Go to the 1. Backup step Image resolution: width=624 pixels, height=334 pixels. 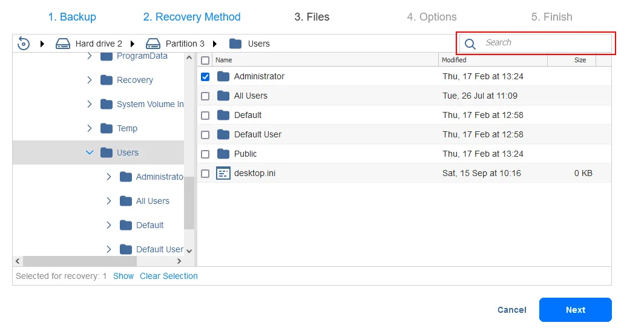pos(72,17)
